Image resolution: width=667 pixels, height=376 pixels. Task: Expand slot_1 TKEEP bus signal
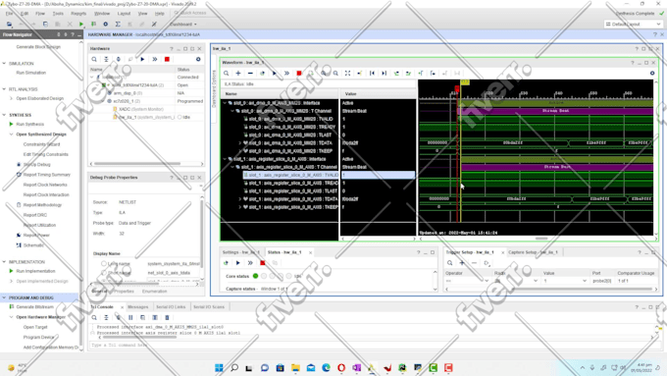coord(240,207)
